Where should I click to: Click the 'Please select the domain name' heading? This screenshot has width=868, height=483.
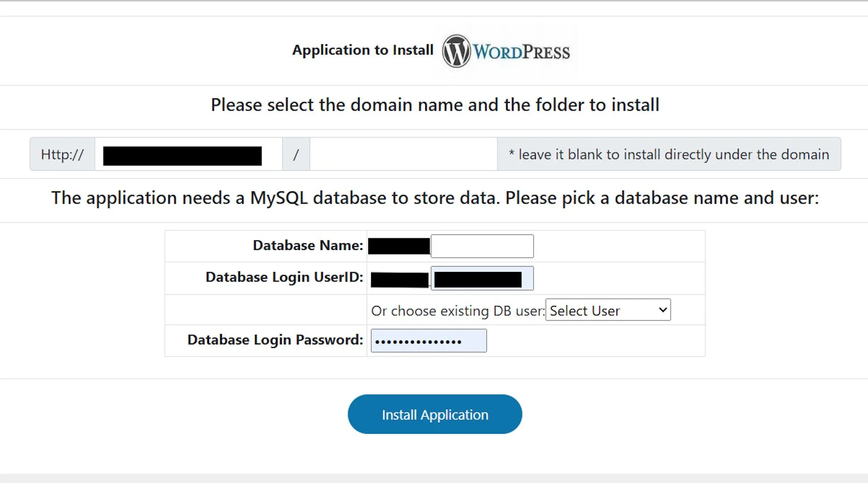click(435, 105)
